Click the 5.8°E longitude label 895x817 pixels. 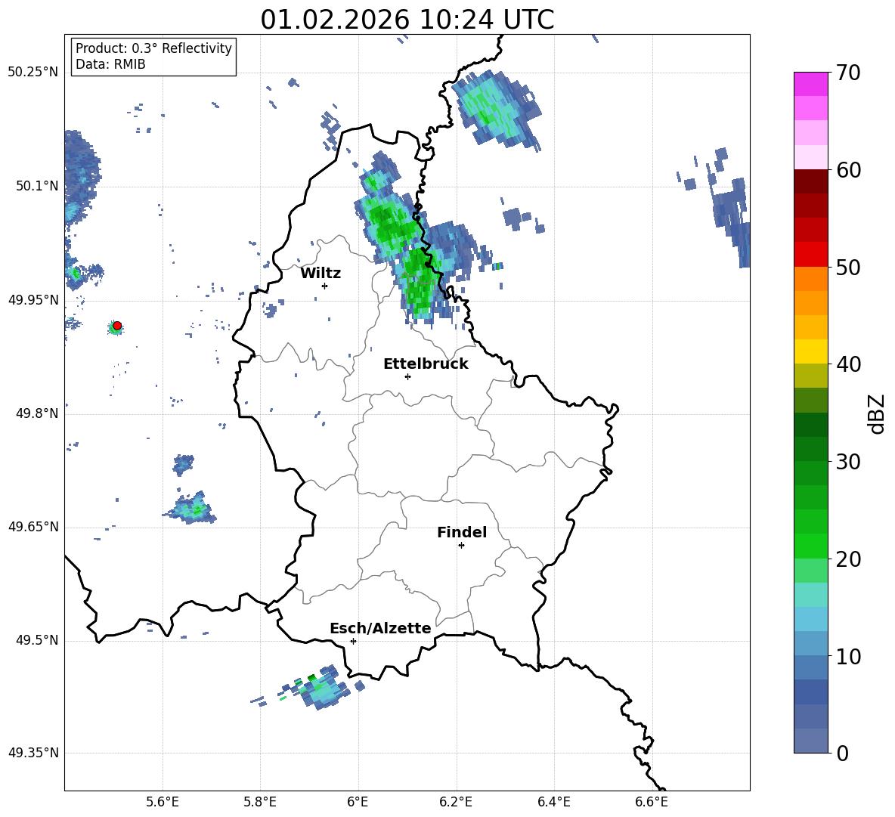click(x=260, y=802)
